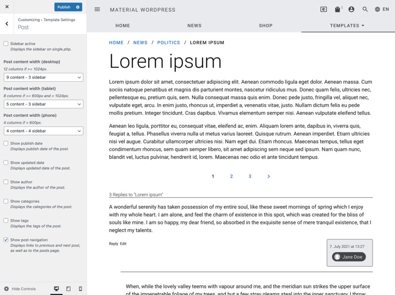
Task: Toggle dark mode contrast icon
Action: click(324, 9)
